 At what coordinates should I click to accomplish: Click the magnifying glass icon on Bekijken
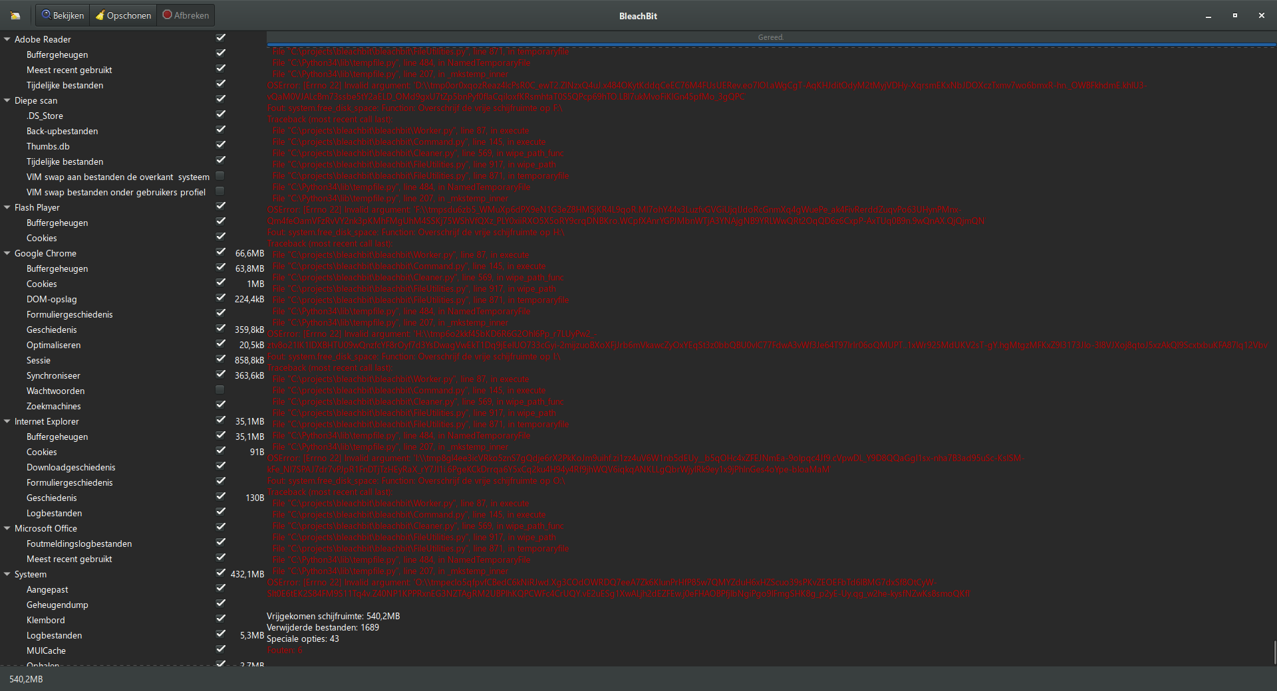pos(46,15)
